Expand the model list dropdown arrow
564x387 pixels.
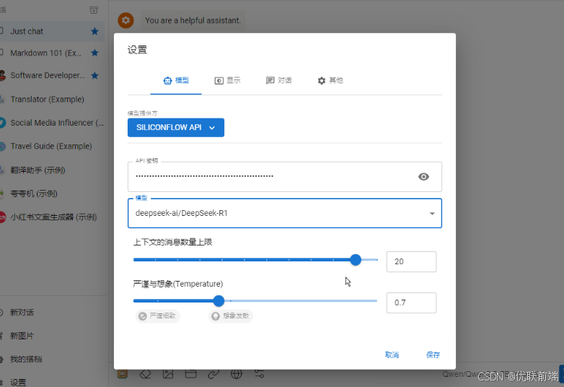[x=432, y=214]
